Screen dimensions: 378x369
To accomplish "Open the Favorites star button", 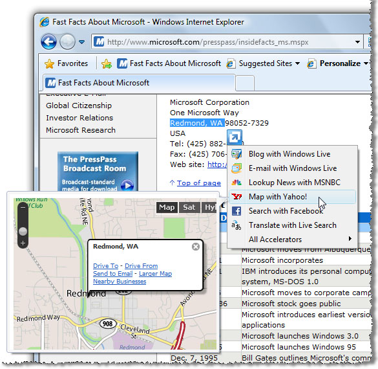I will [x=67, y=63].
